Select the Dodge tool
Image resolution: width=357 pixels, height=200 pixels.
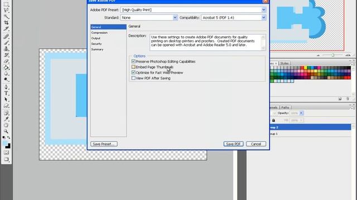coord(6,79)
